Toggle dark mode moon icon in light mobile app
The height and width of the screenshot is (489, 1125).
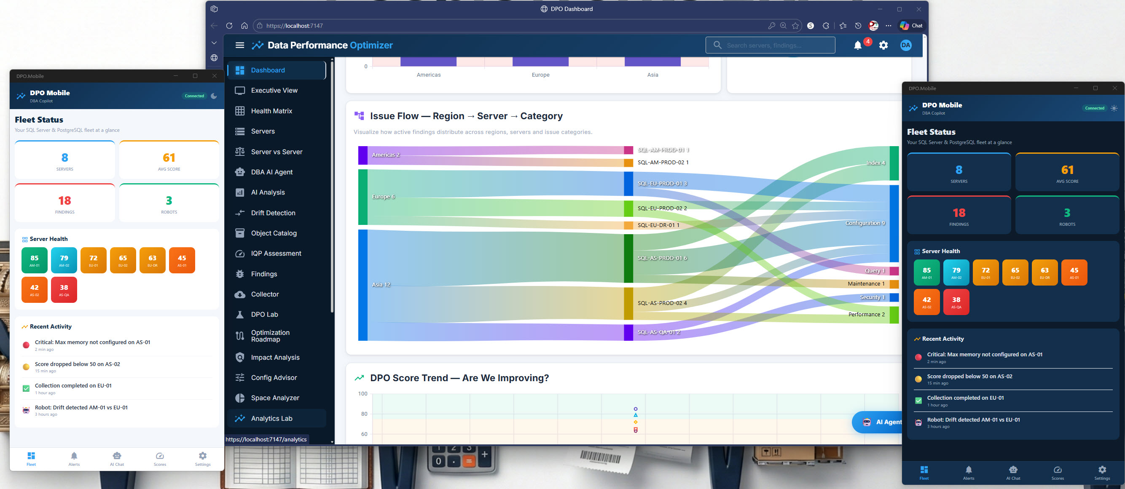point(214,96)
